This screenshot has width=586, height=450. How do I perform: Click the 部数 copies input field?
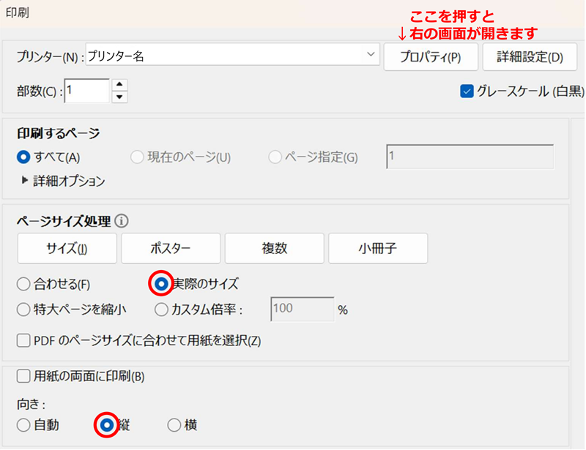pos(86,91)
